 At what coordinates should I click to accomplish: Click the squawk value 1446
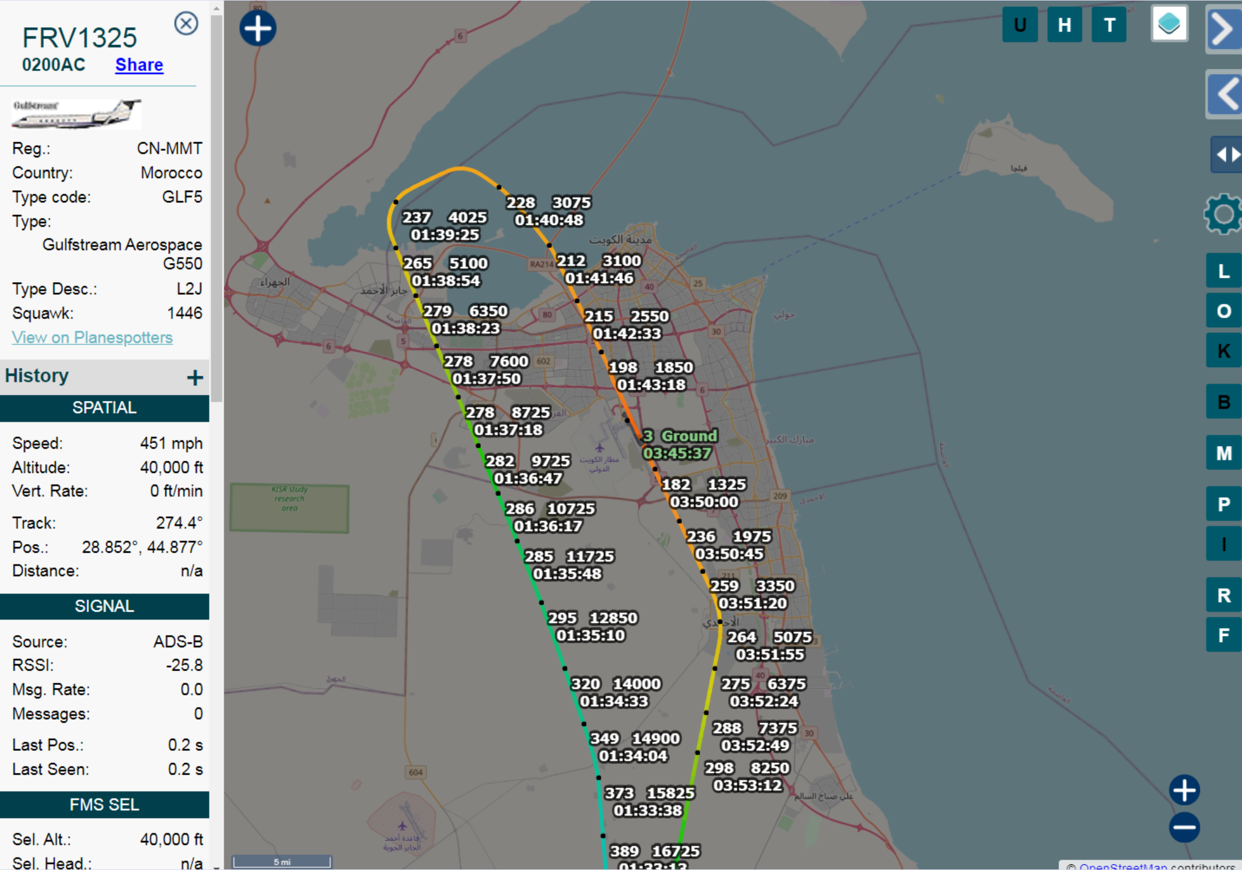click(184, 313)
